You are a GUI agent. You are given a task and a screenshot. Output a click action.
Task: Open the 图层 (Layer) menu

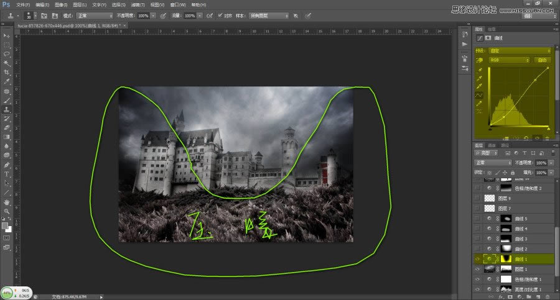[78, 4]
